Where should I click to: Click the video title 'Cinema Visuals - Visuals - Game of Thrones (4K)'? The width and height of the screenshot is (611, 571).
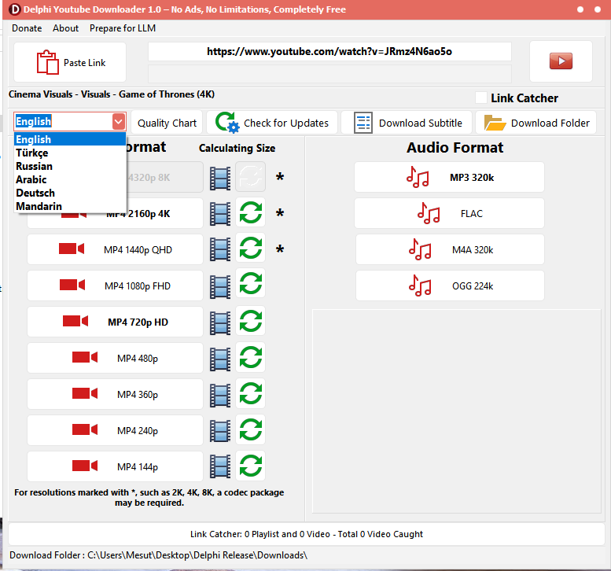[112, 94]
